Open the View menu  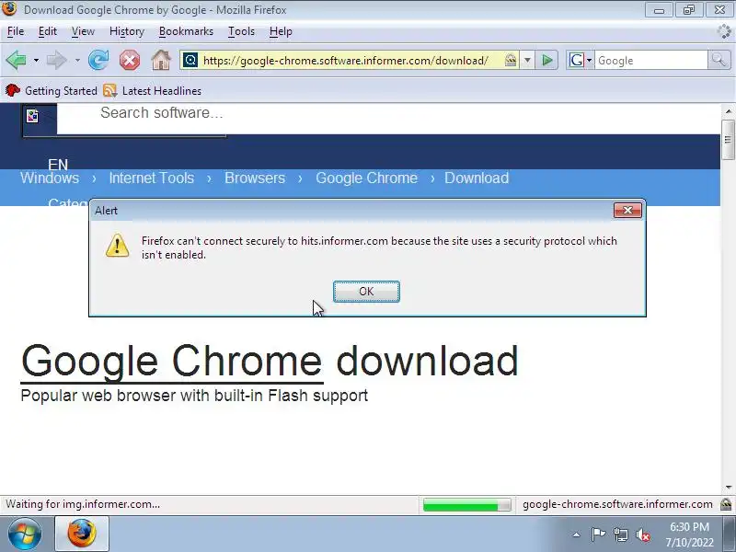click(83, 31)
